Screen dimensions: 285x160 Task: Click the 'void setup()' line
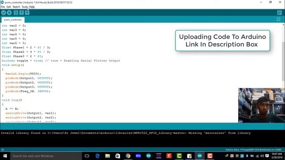pos(13,65)
